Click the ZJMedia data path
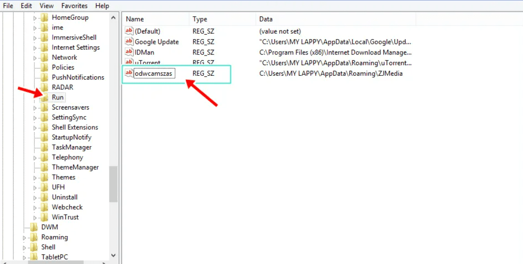Screen dimensions: 523x264 point(331,73)
